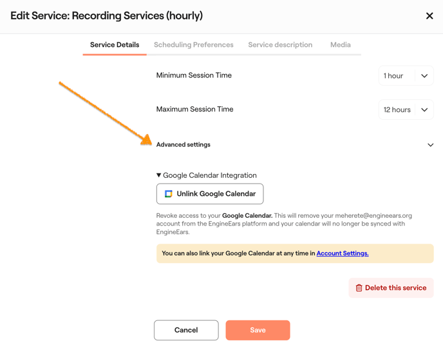Close the Edit Service dialog
Image resolution: width=443 pixels, height=348 pixels.
[429, 16]
